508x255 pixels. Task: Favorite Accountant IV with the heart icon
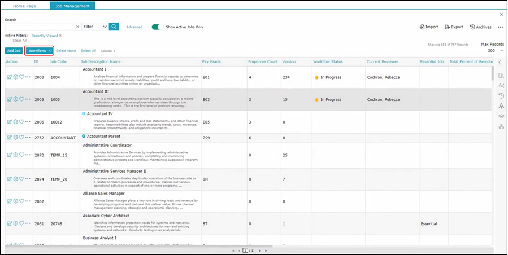(x=21, y=122)
